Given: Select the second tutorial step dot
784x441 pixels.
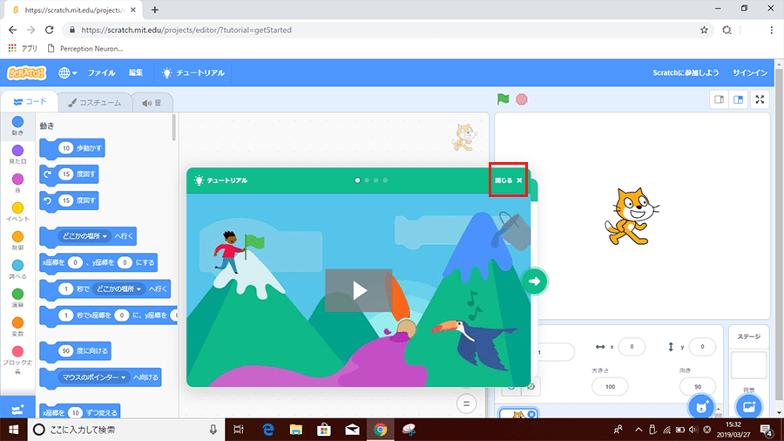Looking at the screenshot, I should (x=367, y=180).
